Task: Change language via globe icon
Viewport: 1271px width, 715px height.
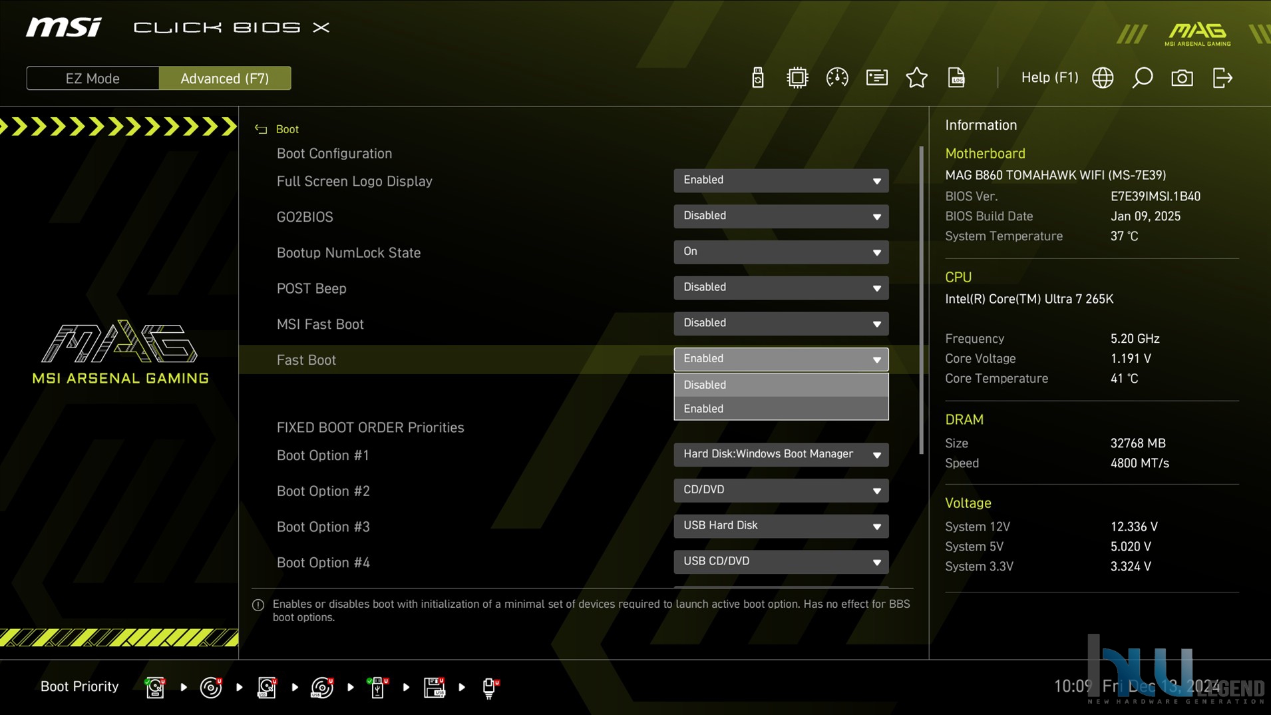Action: (1103, 78)
